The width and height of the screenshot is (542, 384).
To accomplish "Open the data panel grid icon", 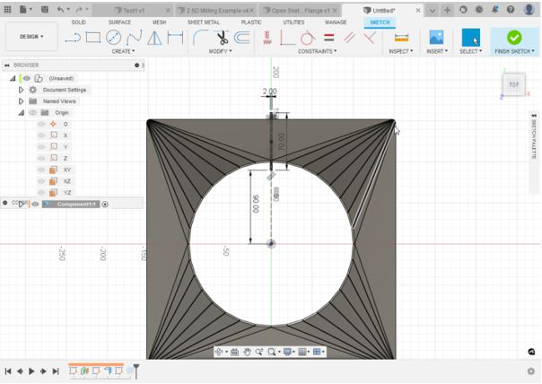I will point(7,10).
